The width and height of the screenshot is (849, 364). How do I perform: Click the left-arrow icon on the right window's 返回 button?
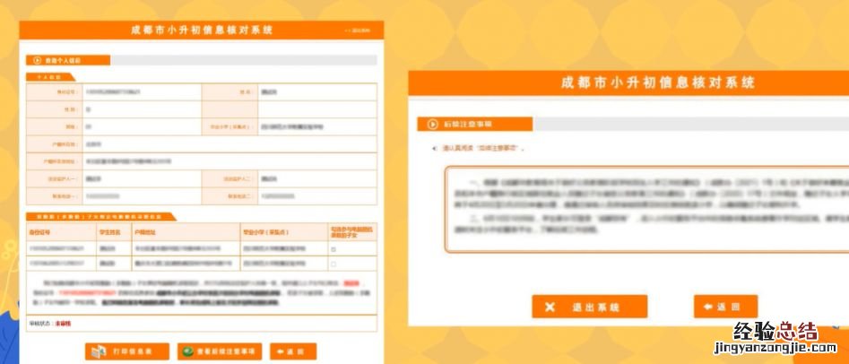(707, 307)
